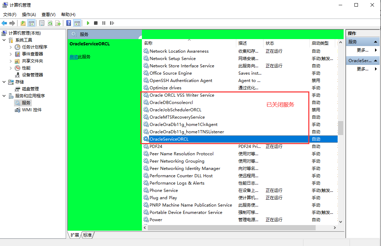Select 计算机管理(本地) root node
This screenshot has height=246, width=381.
[24, 33]
